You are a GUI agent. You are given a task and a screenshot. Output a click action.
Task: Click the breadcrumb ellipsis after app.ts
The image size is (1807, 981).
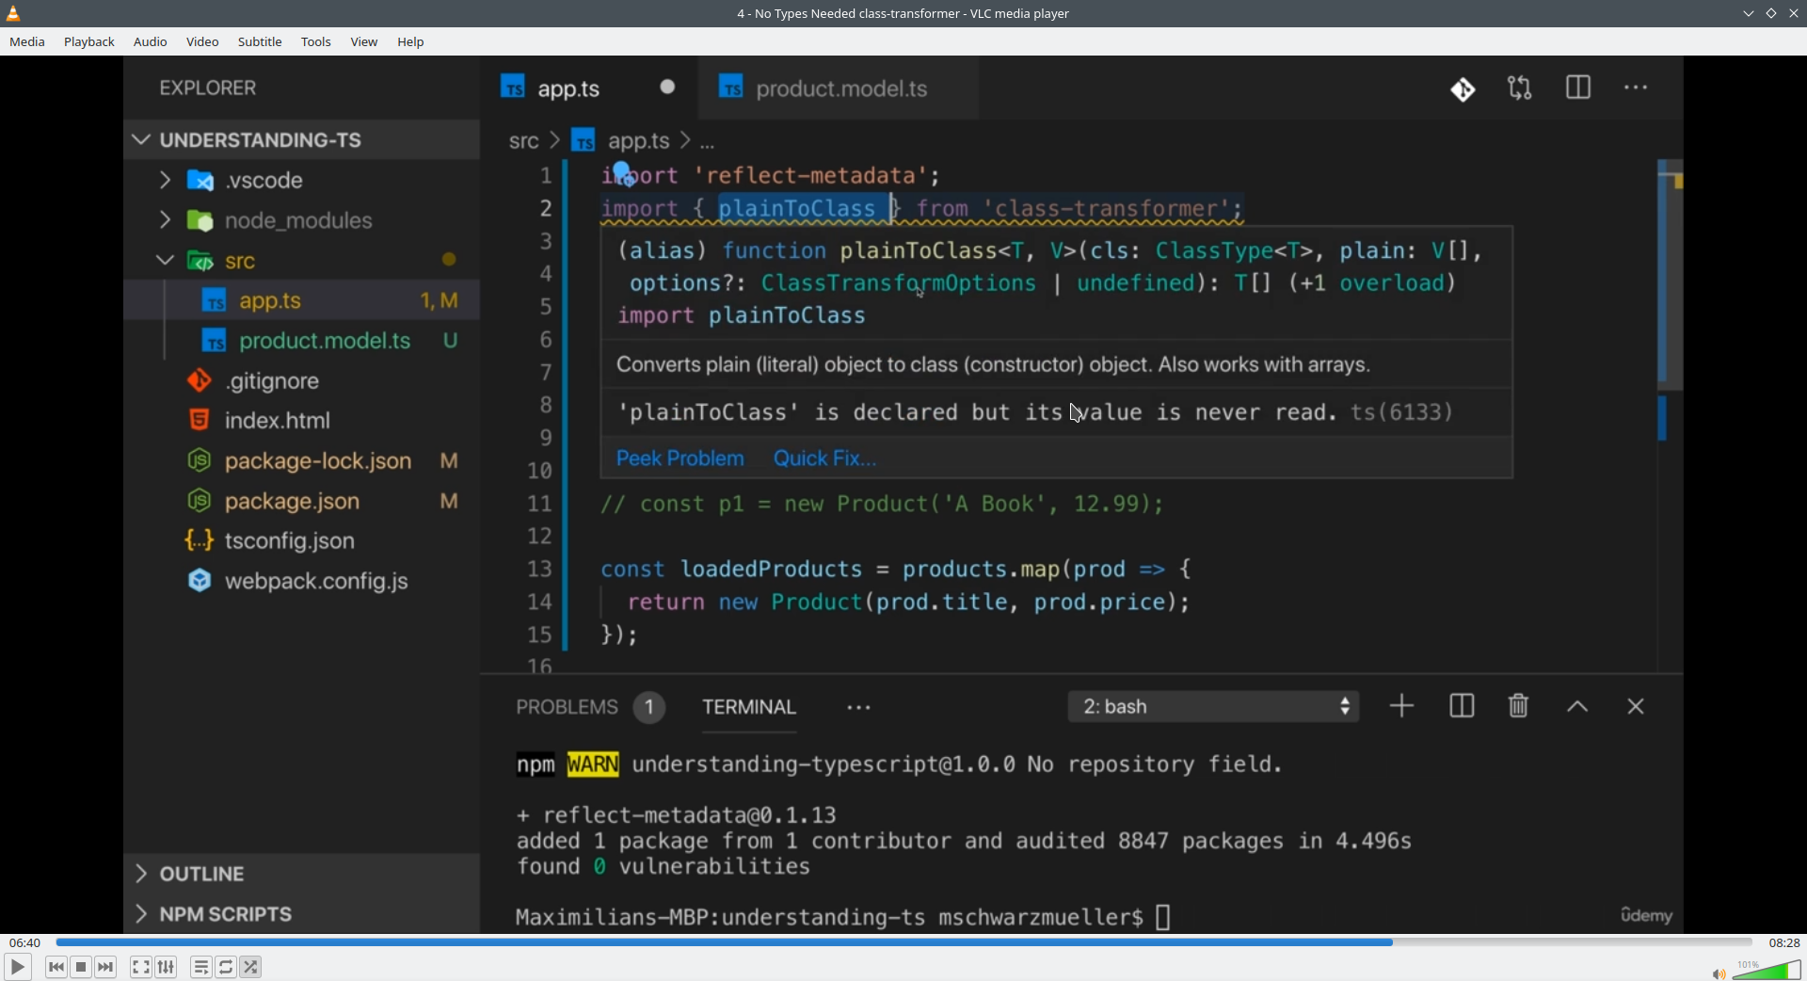point(709,143)
